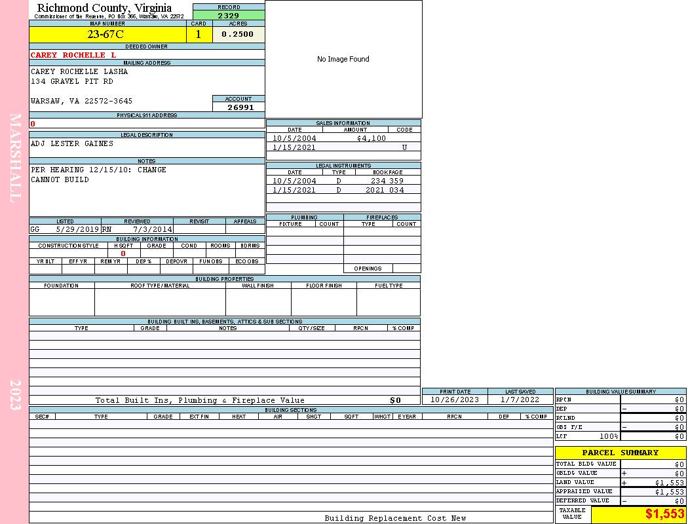Click the acres value 0.2500
The image size is (688, 524).
pyautogui.click(x=238, y=35)
